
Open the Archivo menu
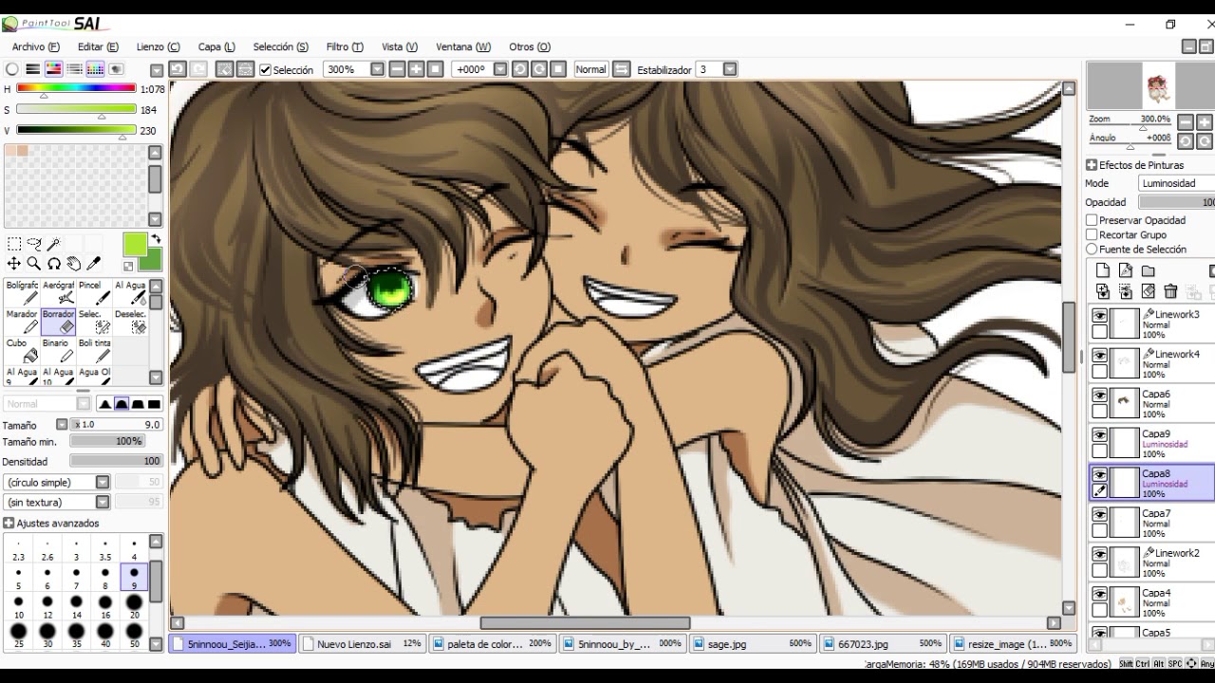pos(35,46)
